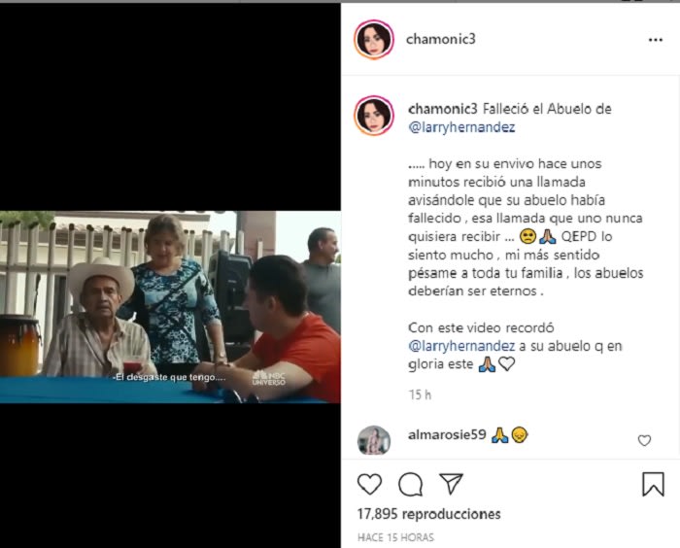Play the video of grandfather clip

(170, 307)
